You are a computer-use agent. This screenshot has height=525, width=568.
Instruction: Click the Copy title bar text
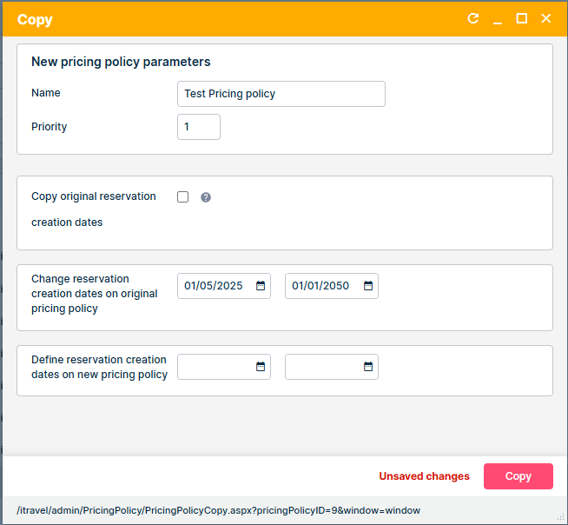(35, 19)
